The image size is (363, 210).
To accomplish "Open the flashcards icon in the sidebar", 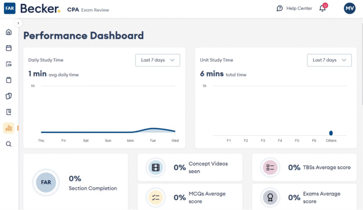I will [x=9, y=96].
